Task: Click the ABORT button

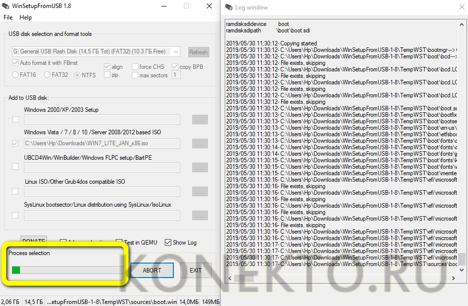Action: pos(152,270)
